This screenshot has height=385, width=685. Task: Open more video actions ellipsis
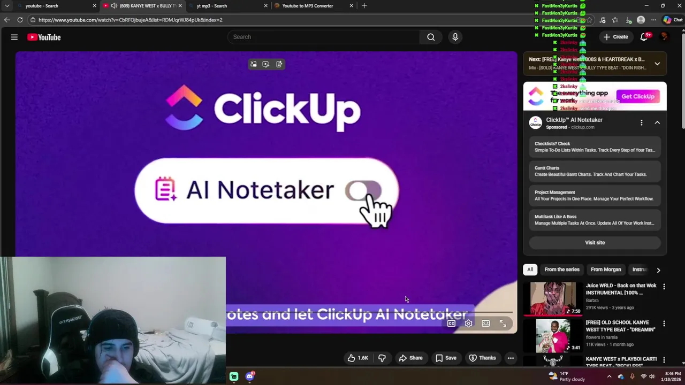[511, 358]
